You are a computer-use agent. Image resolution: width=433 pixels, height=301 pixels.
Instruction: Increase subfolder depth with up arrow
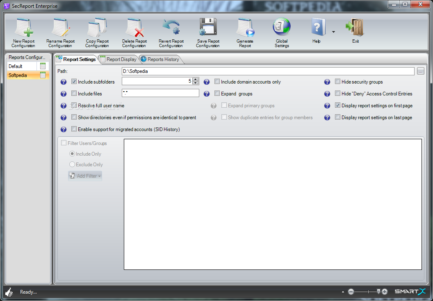196,79
